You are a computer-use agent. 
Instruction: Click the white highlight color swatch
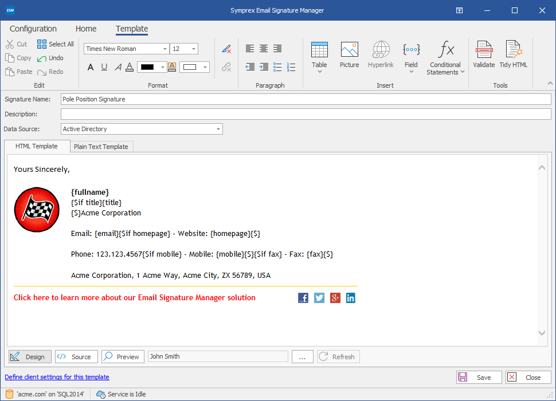coord(190,67)
